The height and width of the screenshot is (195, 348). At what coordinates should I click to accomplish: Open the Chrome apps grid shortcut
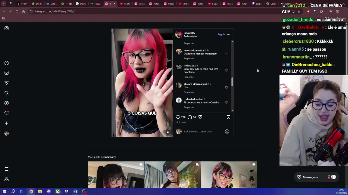click(x=4, y=18)
